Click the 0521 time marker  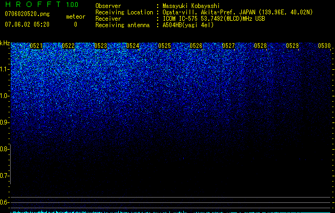(36, 46)
